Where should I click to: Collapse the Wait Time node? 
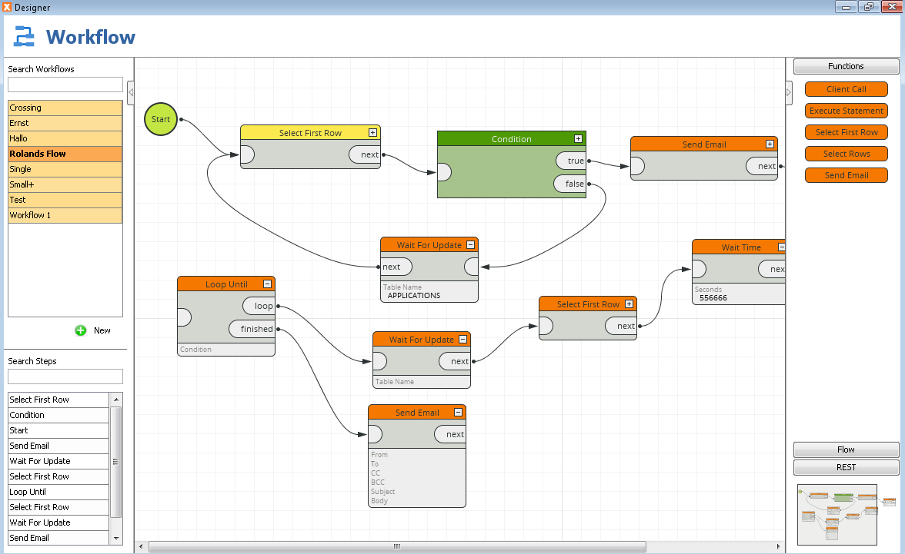tap(782, 247)
